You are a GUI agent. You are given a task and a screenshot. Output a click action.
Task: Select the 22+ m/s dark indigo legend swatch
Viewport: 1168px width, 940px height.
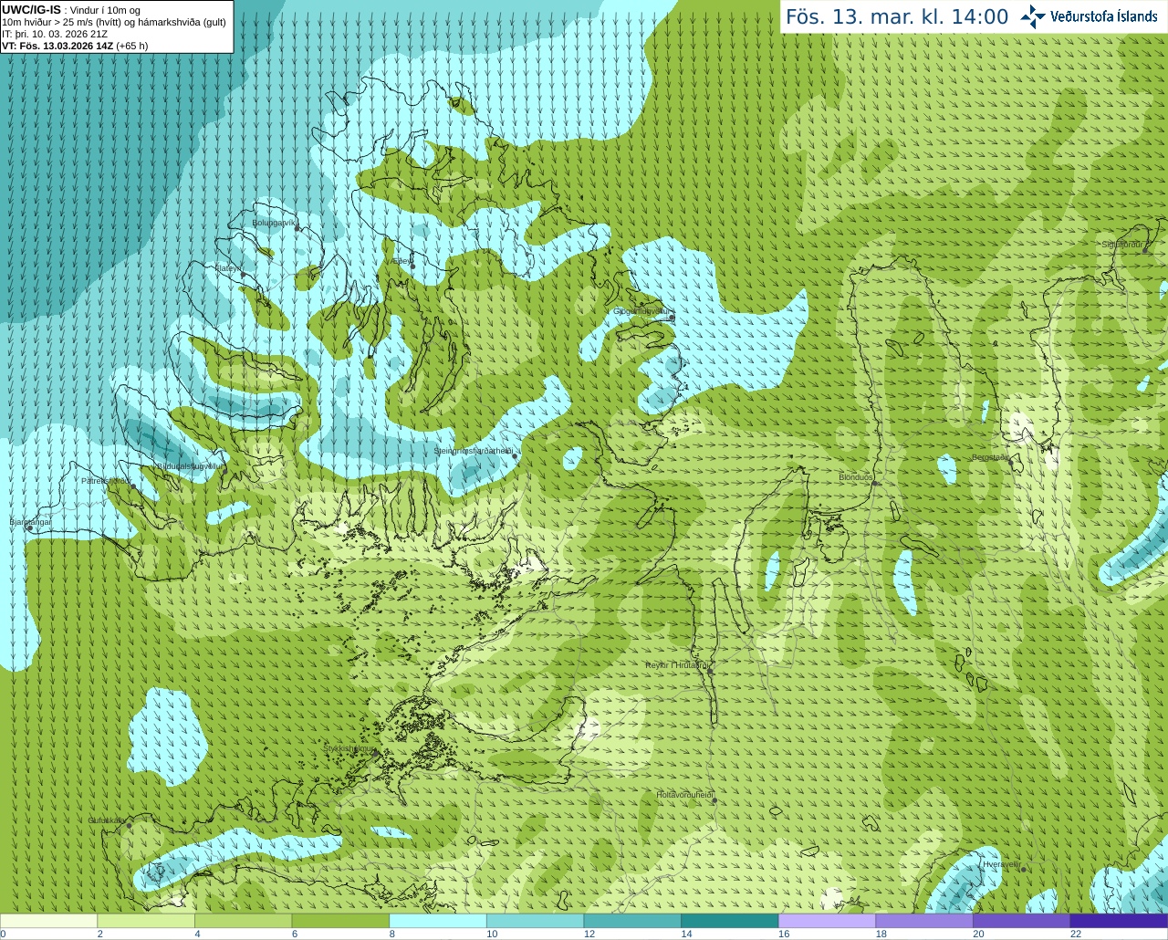(1119, 921)
